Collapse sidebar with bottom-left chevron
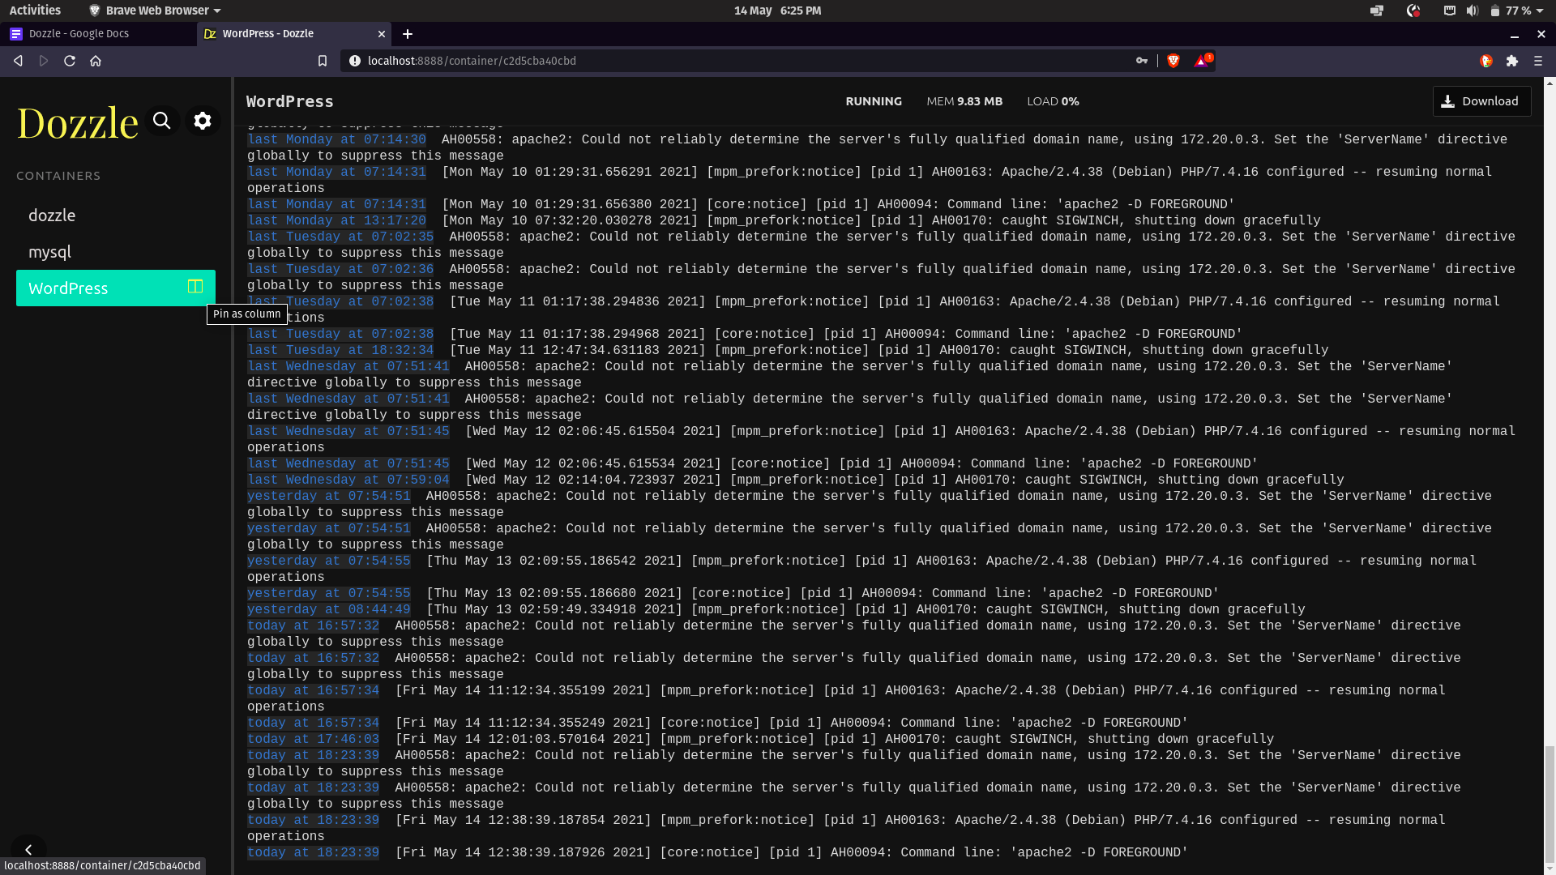 (x=28, y=849)
